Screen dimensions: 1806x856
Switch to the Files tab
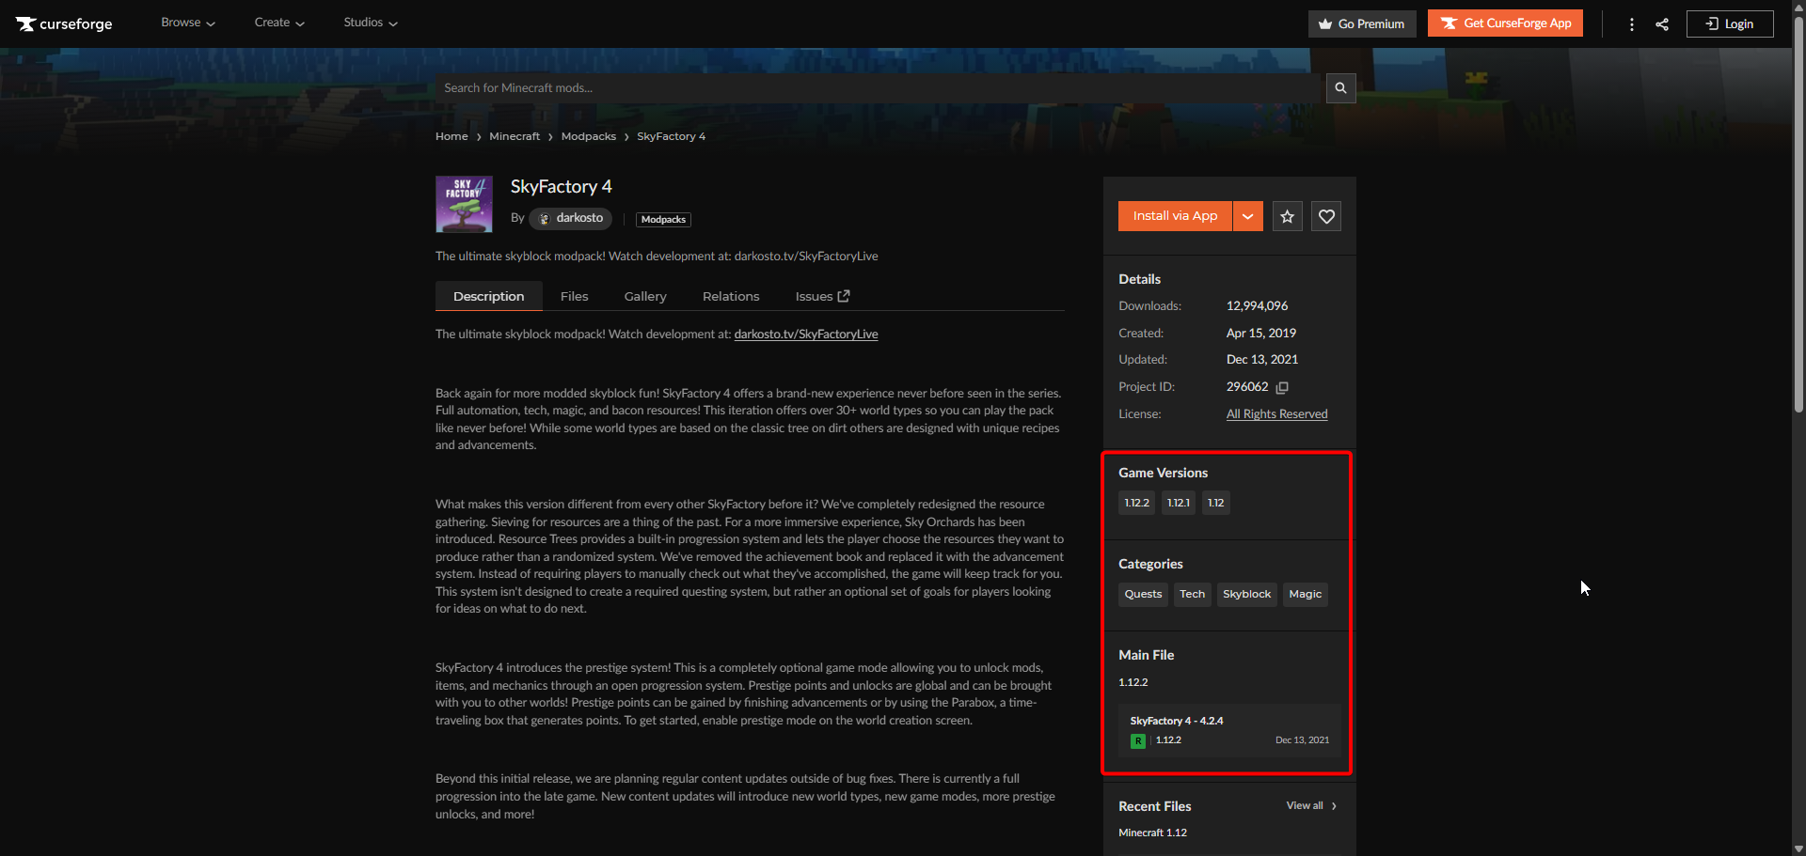coord(574,296)
